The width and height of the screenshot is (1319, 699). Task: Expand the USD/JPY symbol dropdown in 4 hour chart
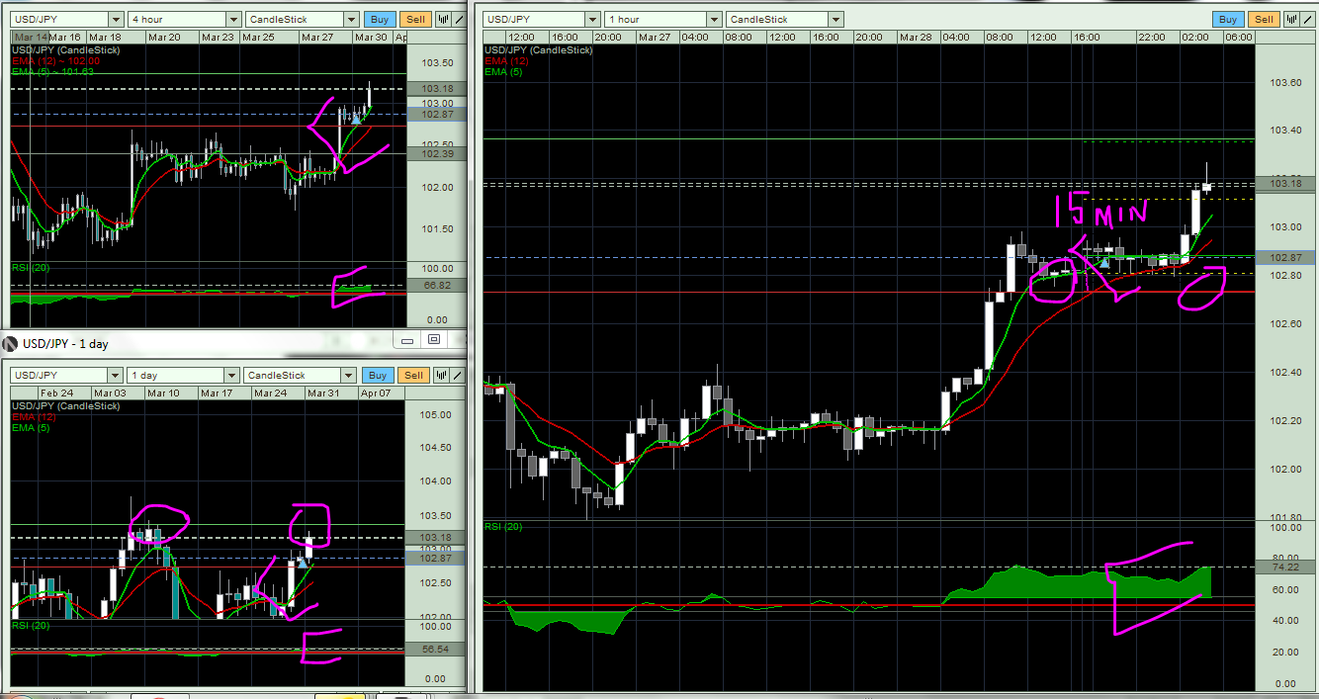pyautogui.click(x=117, y=19)
